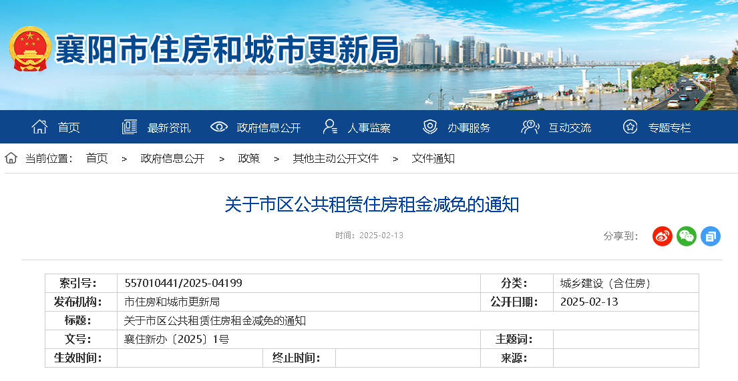The image size is (738, 381).
Task: Click the eye icon beside 政府信息公开
Action: point(219,127)
